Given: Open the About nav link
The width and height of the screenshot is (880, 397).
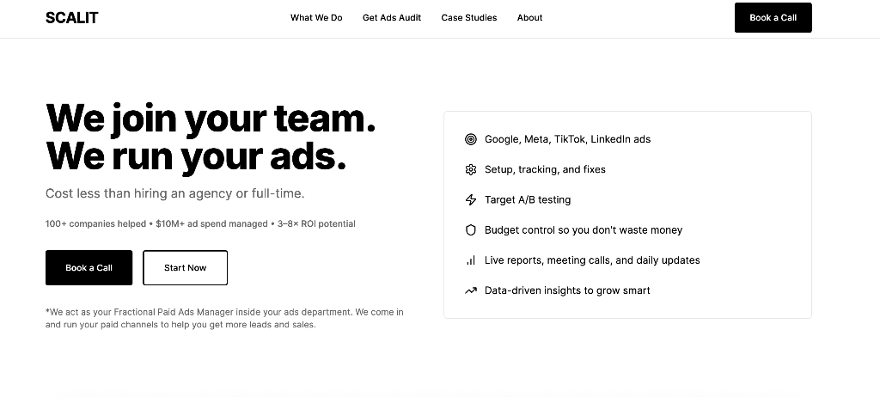Looking at the screenshot, I should point(529,17).
